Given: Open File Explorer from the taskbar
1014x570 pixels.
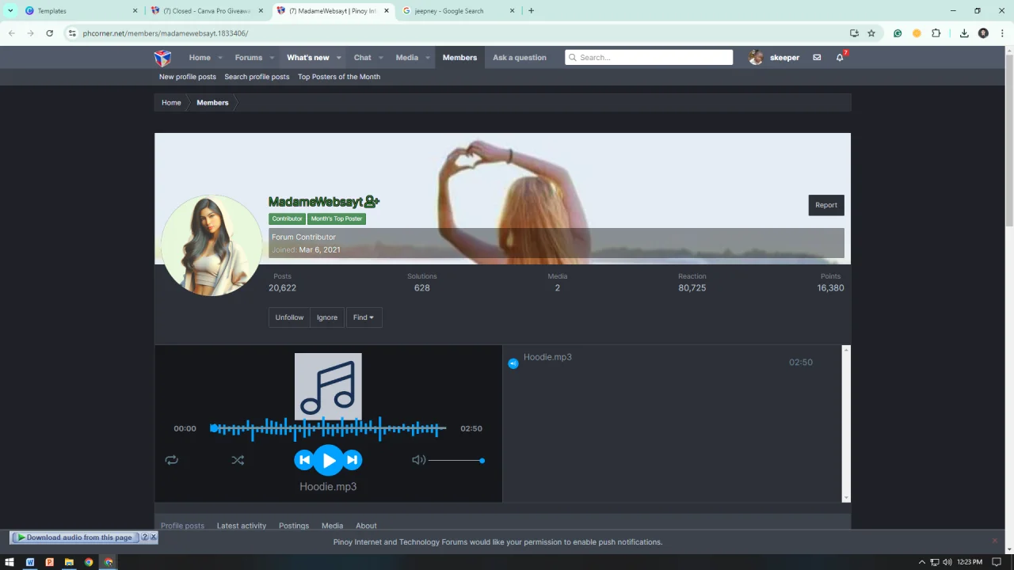Looking at the screenshot, I should click(69, 562).
